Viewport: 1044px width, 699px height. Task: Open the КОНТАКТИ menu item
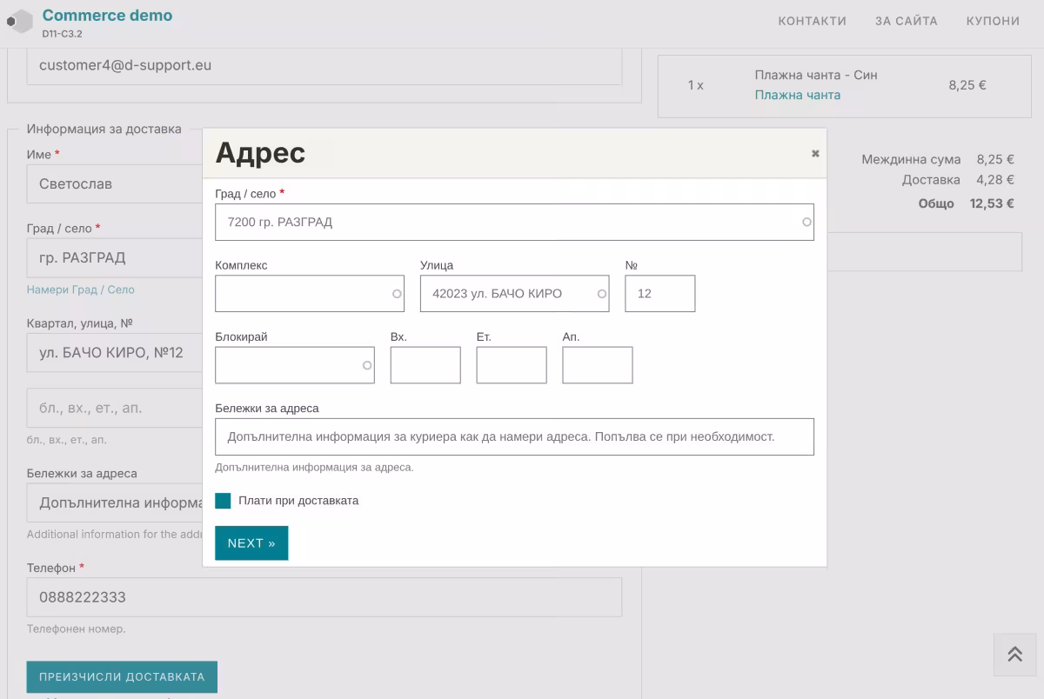point(812,21)
